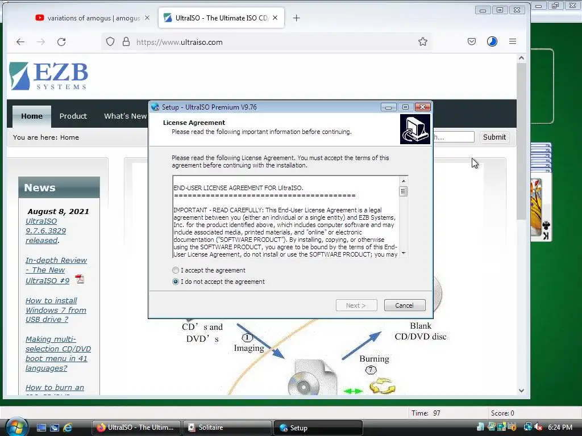Open How to install Windows 7 link

56,310
